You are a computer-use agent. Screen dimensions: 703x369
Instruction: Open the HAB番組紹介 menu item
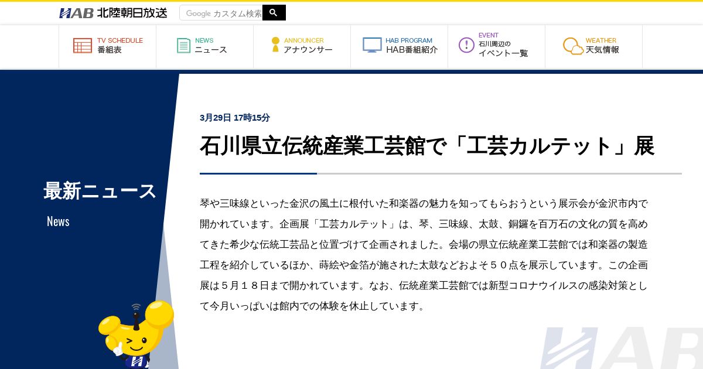click(x=399, y=46)
